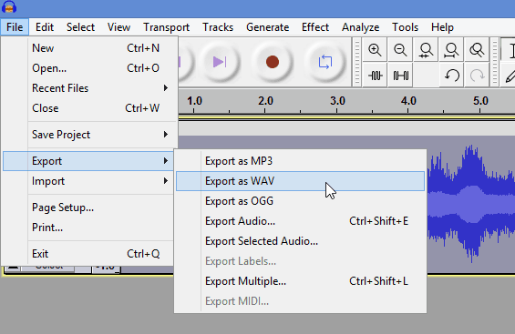Image resolution: width=515 pixels, height=334 pixels.
Task: Trim audio outside selection icon
Action: (375, 76)
